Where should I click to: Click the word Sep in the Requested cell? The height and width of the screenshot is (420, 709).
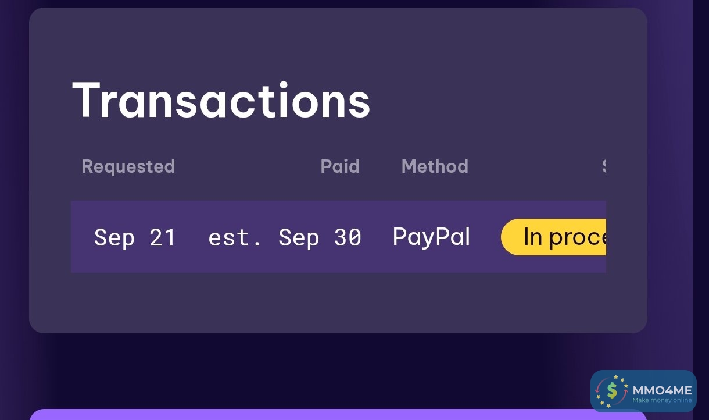tap(114, 237)
